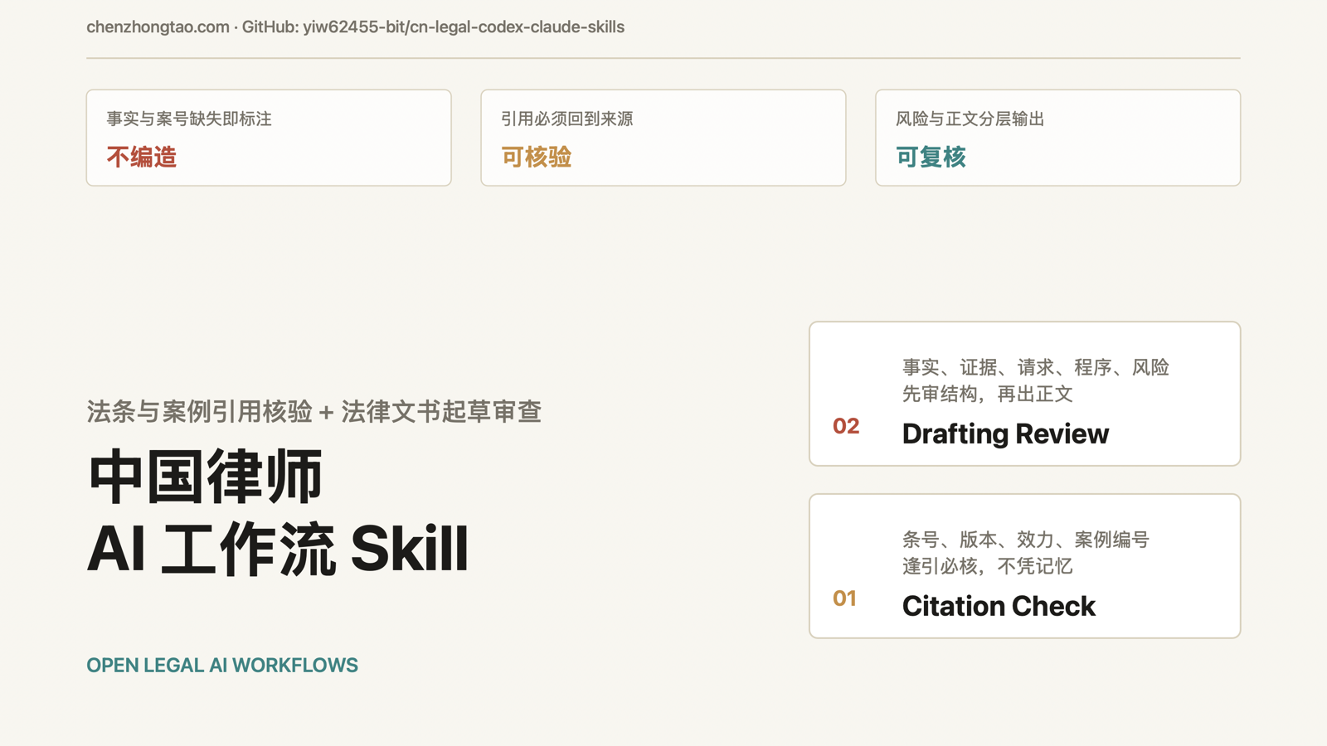
Task: Select the 不编造 card heading
Action: point(142,157)
